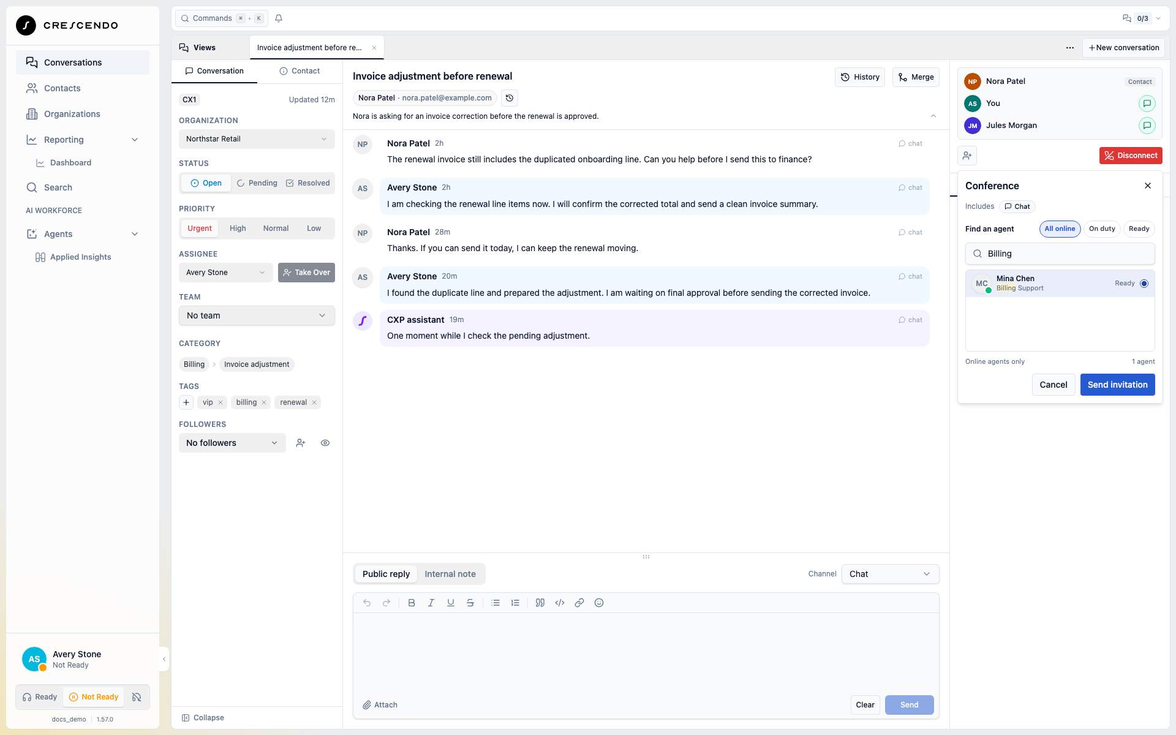Toggle the follow eye icon

[x=325, y=443]
